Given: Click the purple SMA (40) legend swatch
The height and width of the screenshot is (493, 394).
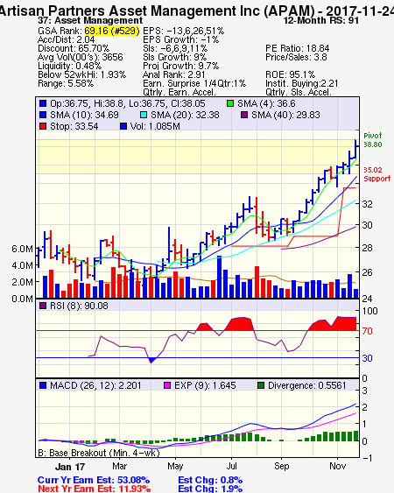Looking at the screenshot, I should tap(244, 115).
